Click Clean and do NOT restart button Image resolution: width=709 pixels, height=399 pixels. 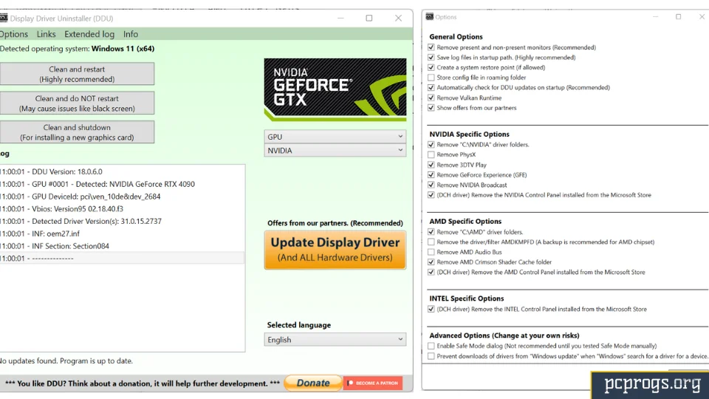pyautogui.click(x=77, y=103)
